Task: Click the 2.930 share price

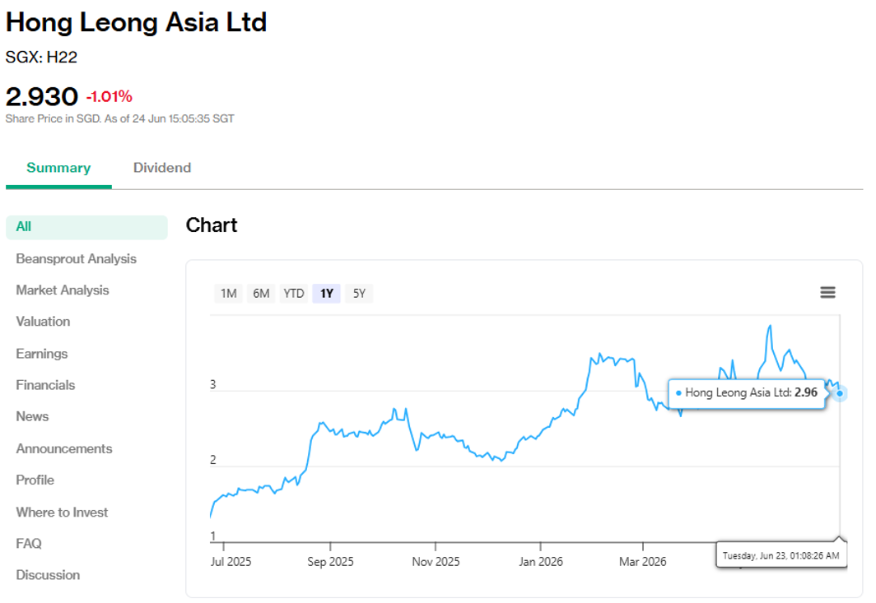Action: 42,96
